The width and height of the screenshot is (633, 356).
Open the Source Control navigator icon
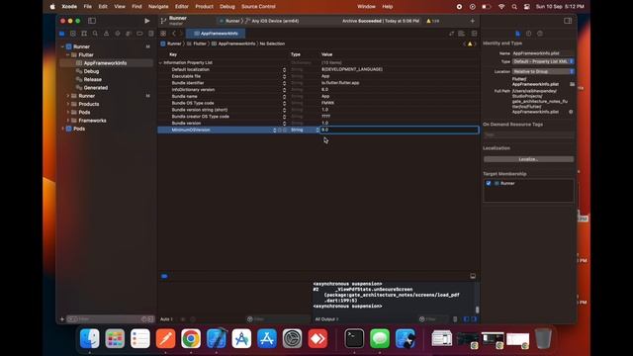72,34
